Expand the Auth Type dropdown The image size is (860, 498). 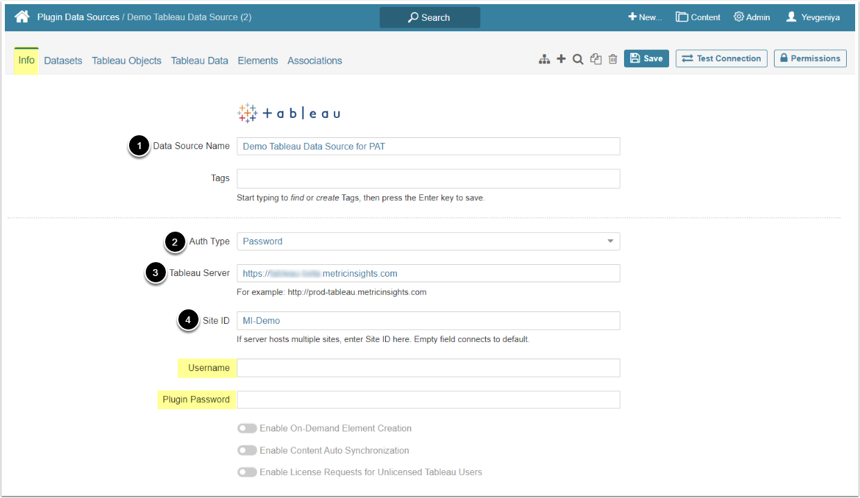pyautogui.click(x=428, y=241)
